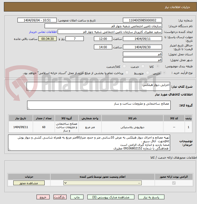Click the quantity cell showing 60
Screen dimensions: 197x204
click(44, 127)
